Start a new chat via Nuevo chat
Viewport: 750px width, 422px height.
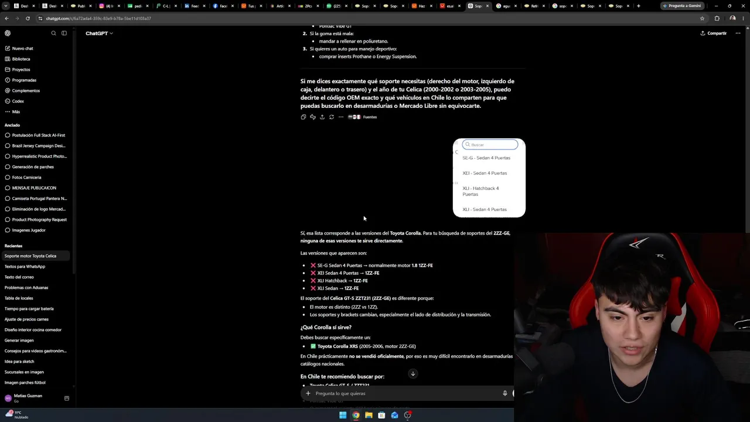22,49
